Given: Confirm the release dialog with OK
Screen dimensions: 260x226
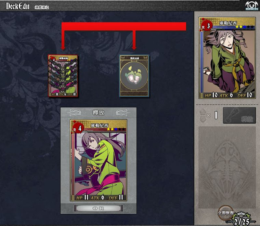Looking at the screenshot, I should 98,208.
